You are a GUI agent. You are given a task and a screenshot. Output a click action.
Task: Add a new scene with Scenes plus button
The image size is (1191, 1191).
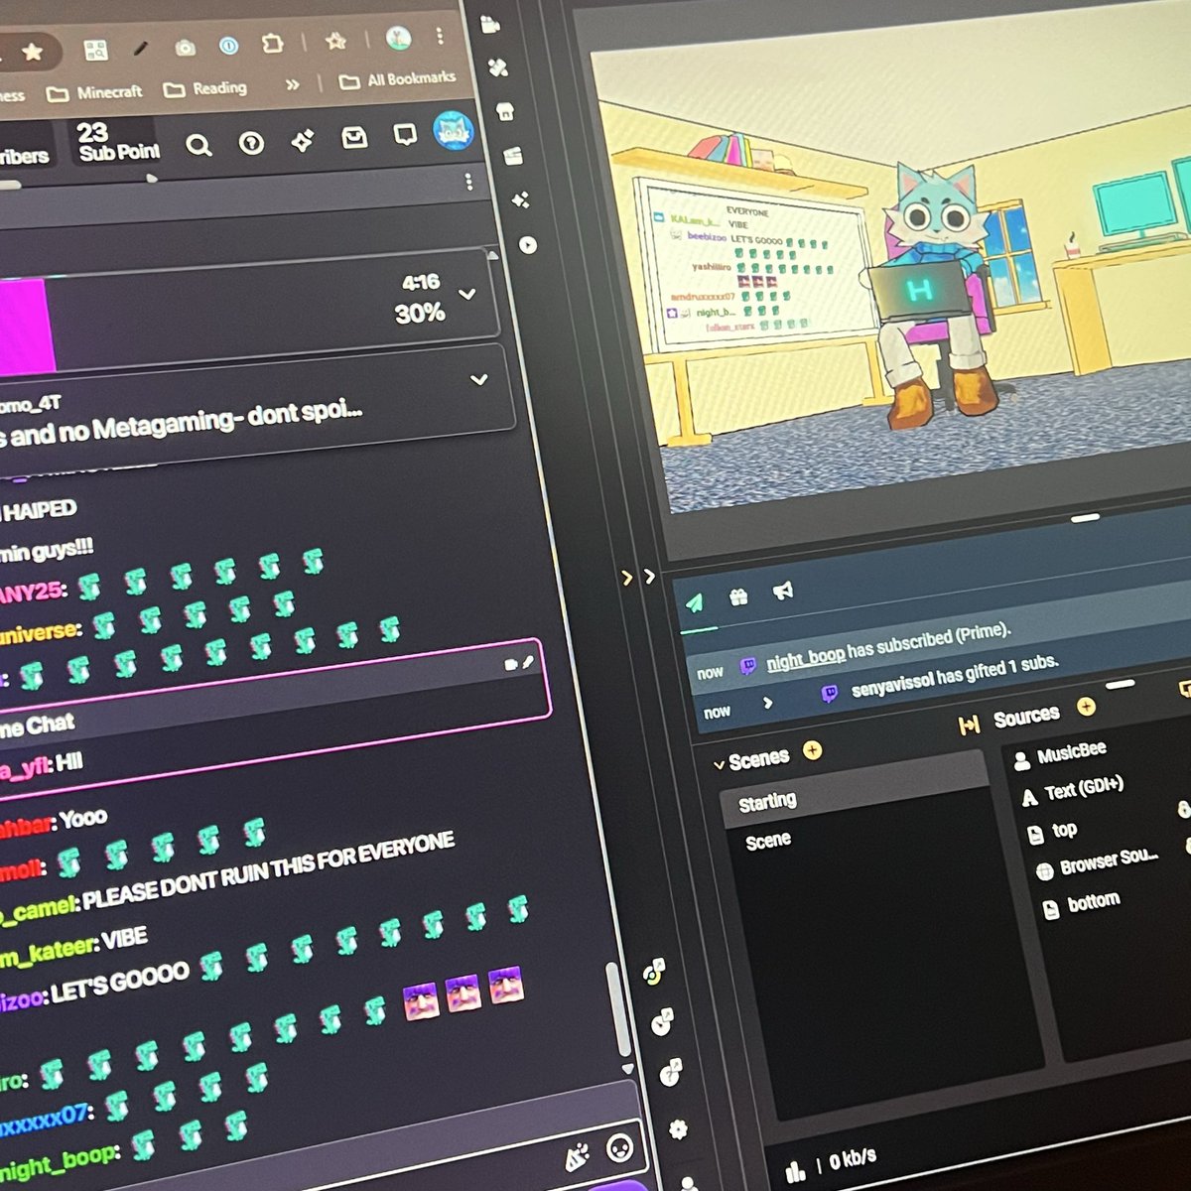(x=813, y=750)
